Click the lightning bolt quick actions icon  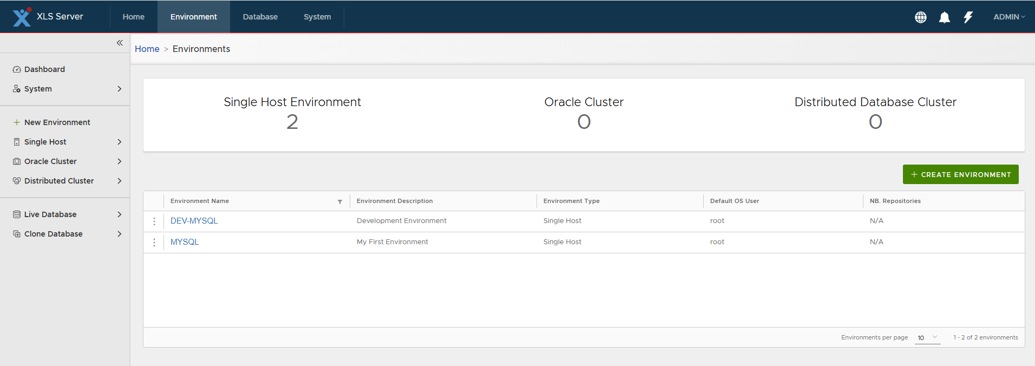[x=968, y=17]
